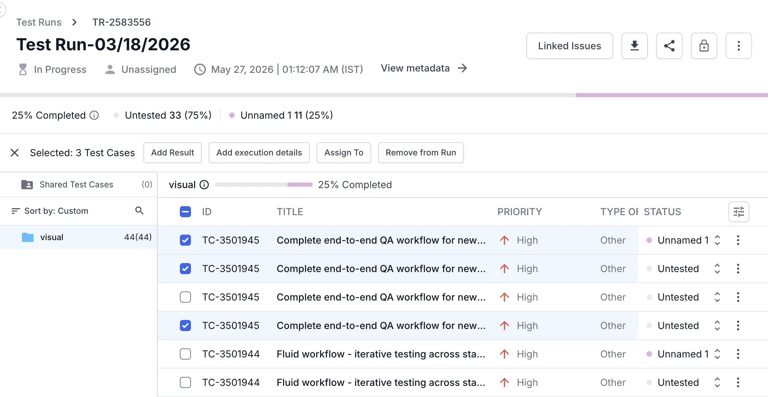Click the TITLE column header
Image resolution: width=768 pixels, height=397 pixels.
pyautogui.click(x=290, y=212)
